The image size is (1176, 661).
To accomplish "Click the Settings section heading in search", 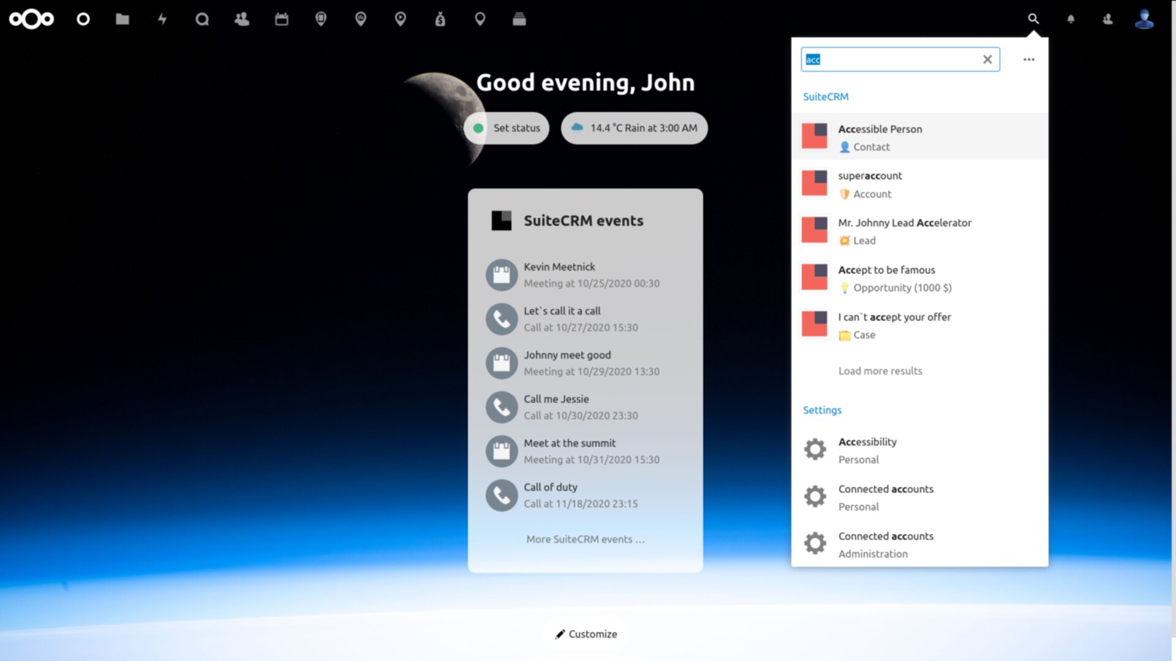I will [822, 410].
